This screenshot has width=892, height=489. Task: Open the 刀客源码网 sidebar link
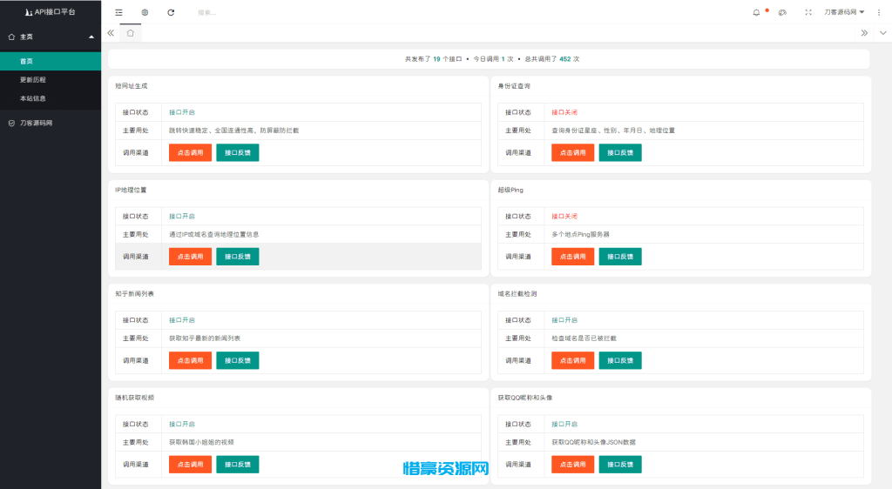(36, 123)
